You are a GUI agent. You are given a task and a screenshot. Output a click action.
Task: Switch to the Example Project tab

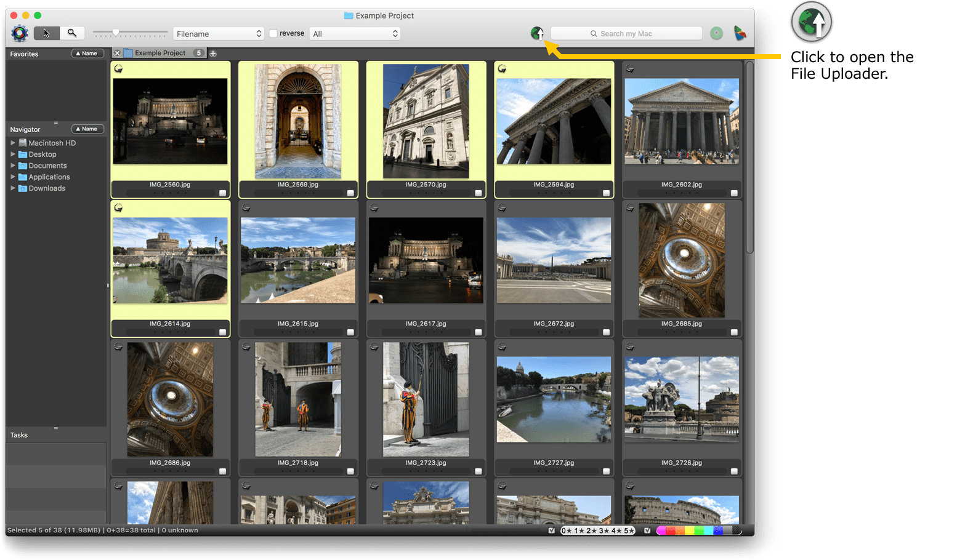160,54
